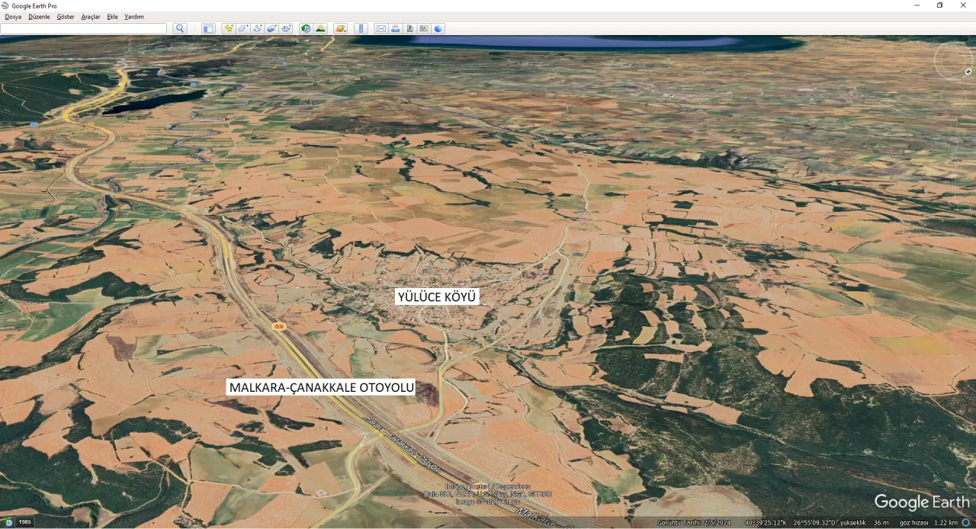This screenshot has width=976, height=529.
Task: Click the blue globe toolbar icon
Action: pyautogui.click(x=438, y=29)
